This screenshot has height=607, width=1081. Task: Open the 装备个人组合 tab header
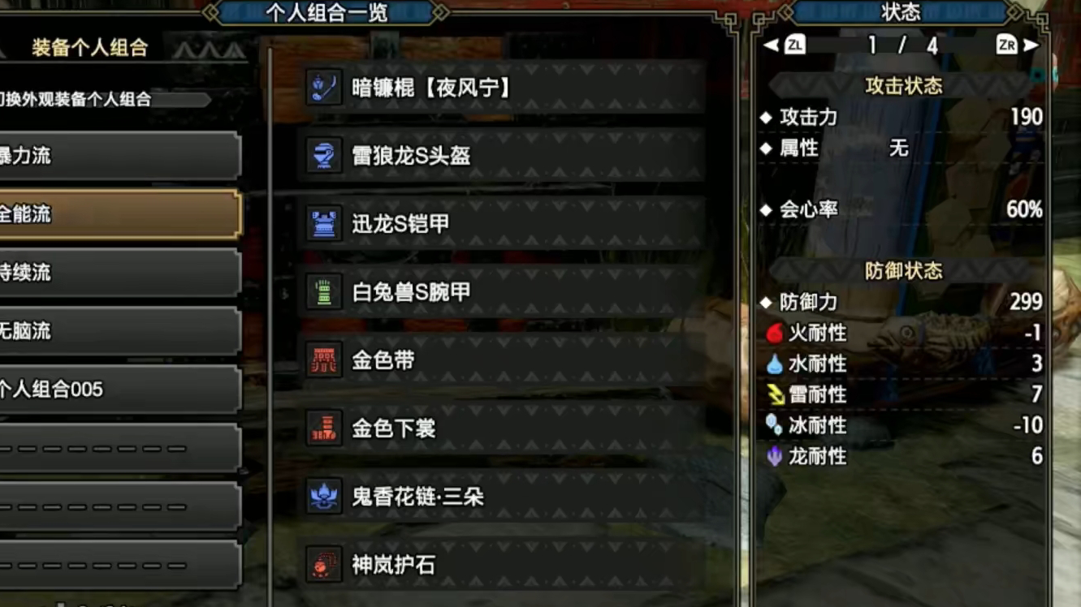(89, 48)
